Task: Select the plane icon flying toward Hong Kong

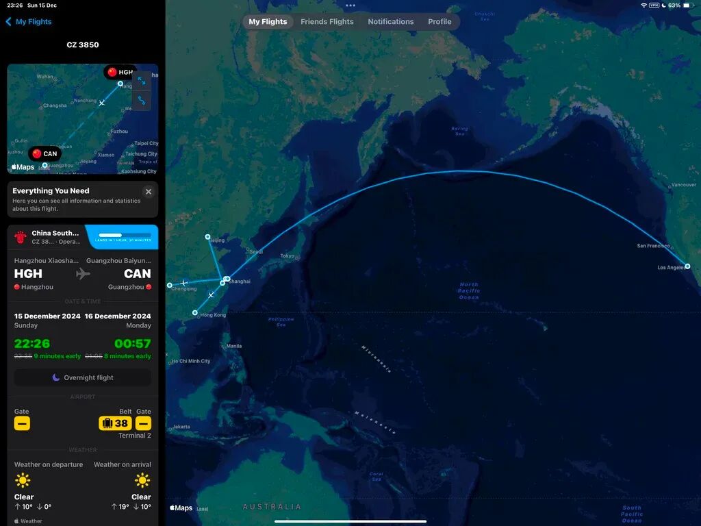Action: 211,295
